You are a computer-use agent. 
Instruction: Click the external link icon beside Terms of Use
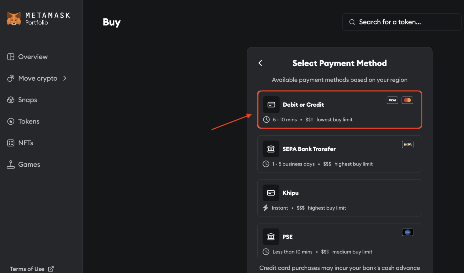pyautogui.click(x=51, y=269)
